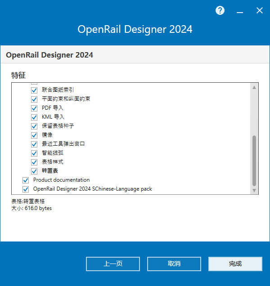This screenshot has height=286, width=270.
Task: Close the OpenRail Designer installer
Action: tap(259, 11)
